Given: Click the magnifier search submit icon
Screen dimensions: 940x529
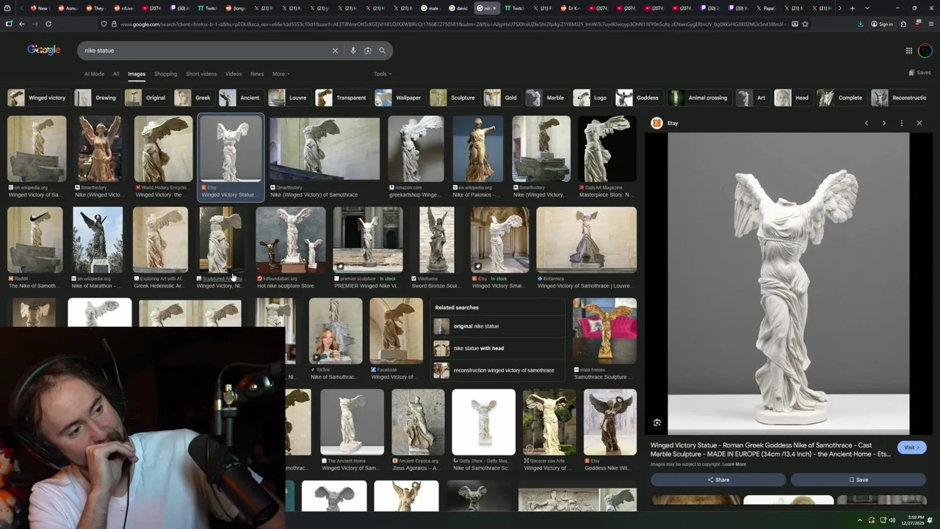Looking at the screenshot, I should click(382, 51).
